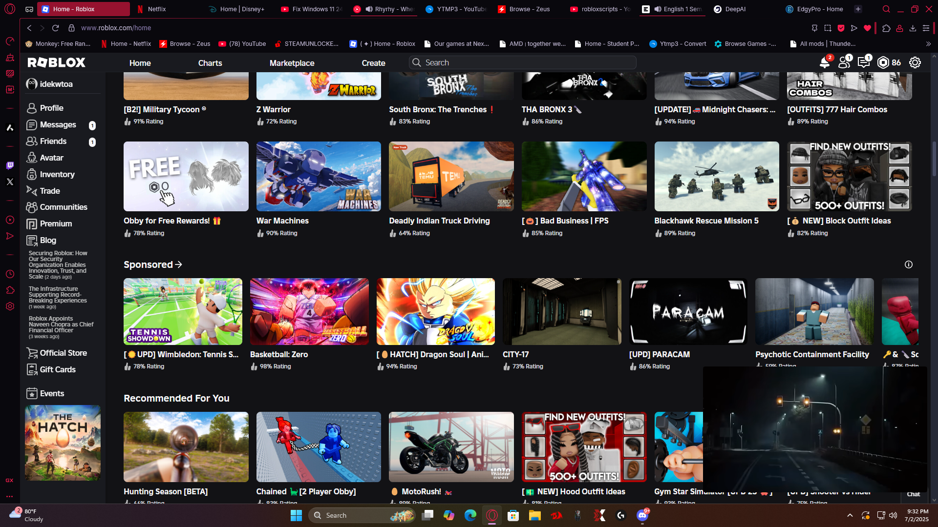938x527 pixels.
Task: Expand the Sponsored section arrow
Action: [179, 264]
